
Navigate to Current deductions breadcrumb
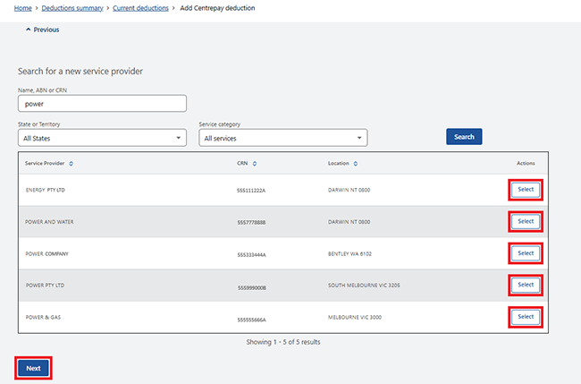point(142,8)
